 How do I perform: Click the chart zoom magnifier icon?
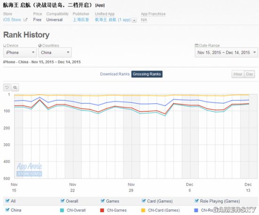[x=15, y=87]
